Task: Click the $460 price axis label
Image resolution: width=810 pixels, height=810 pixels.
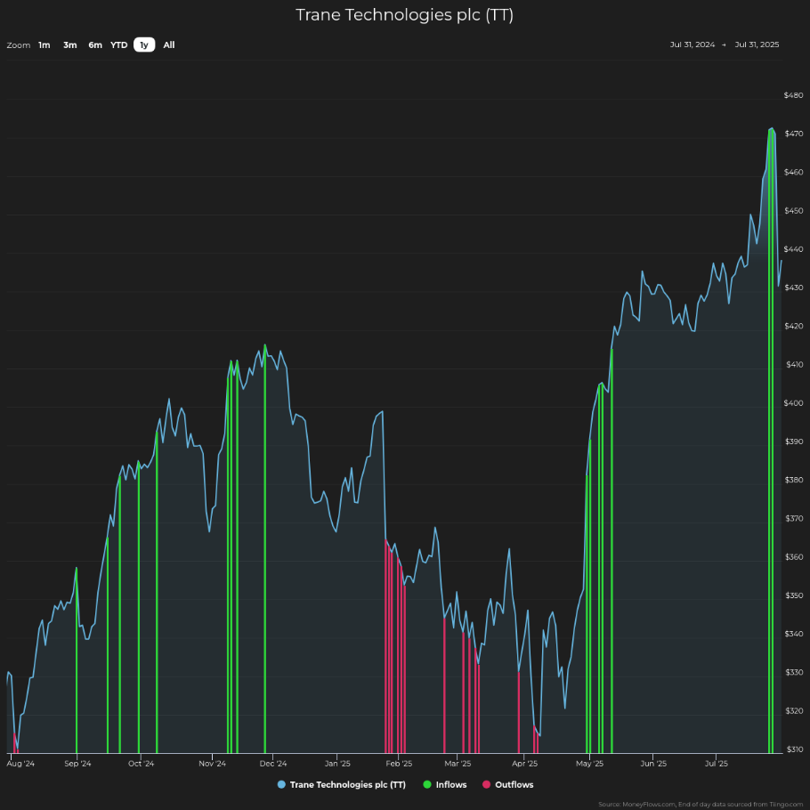Action: click(x=793, y=173)
